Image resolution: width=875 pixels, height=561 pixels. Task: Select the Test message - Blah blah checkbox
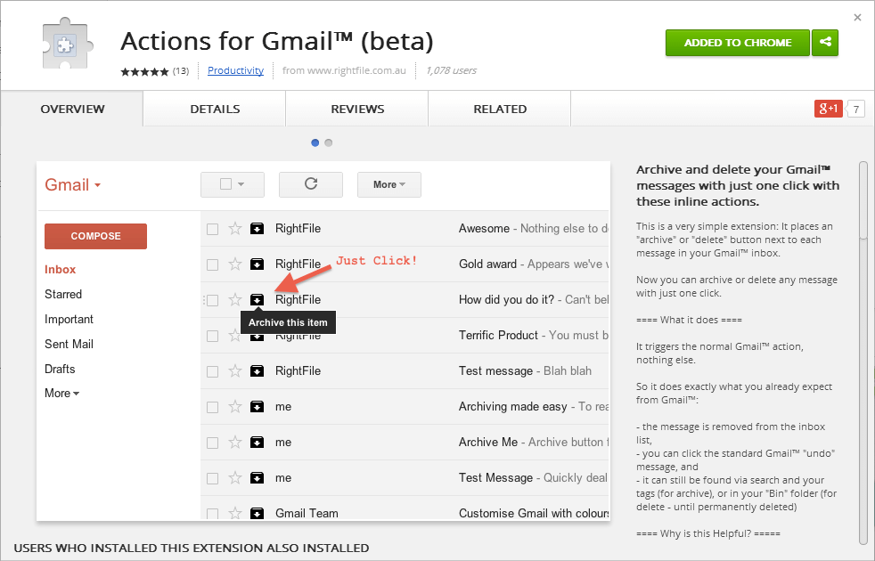(x=213, y=372)
